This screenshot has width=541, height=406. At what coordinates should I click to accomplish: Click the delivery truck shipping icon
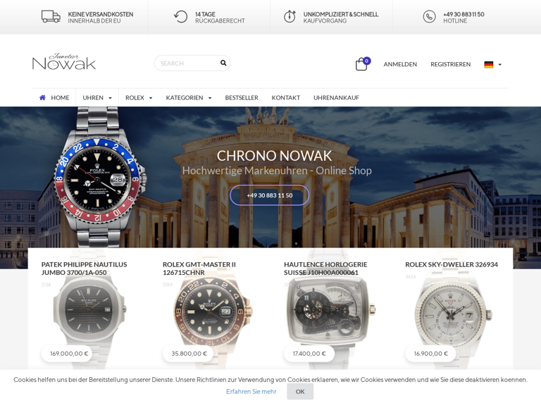(51, 16)
